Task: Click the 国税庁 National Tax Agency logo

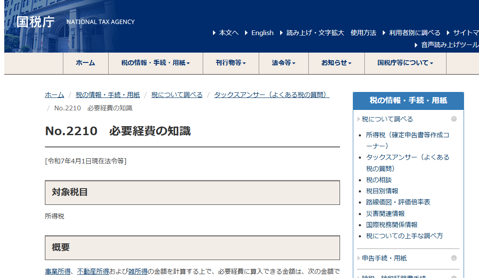Action: point(75,22)
